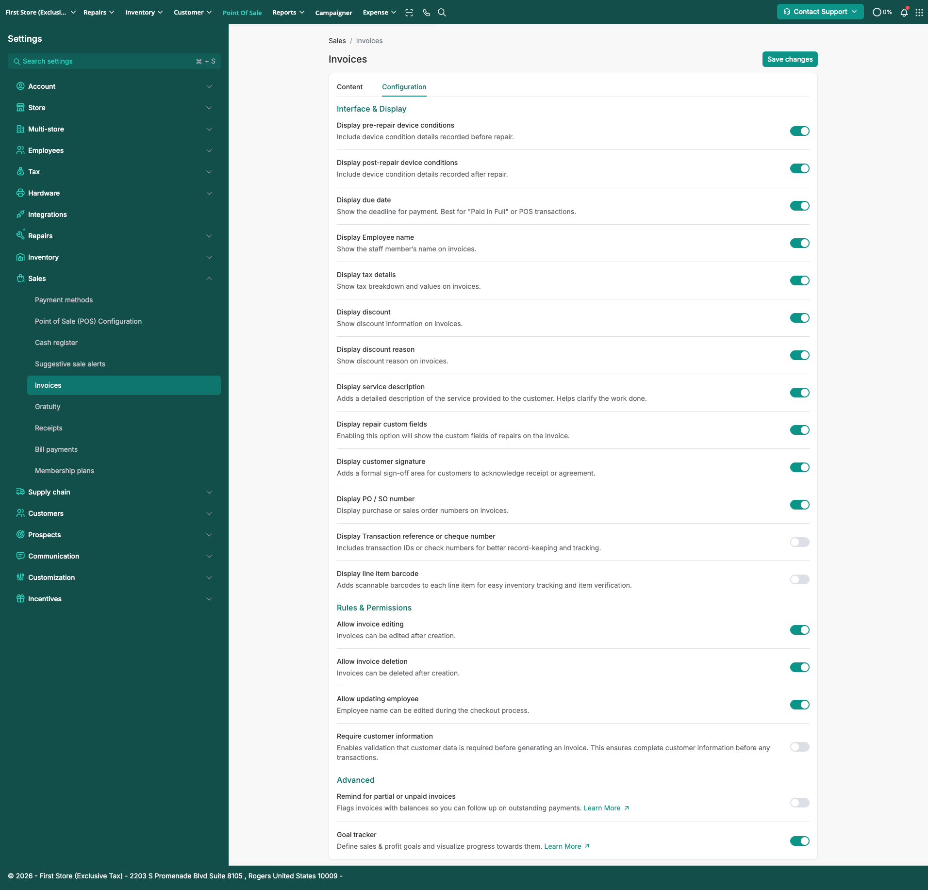
Task: Disable Display due date toggle
Action: (799, 206)
